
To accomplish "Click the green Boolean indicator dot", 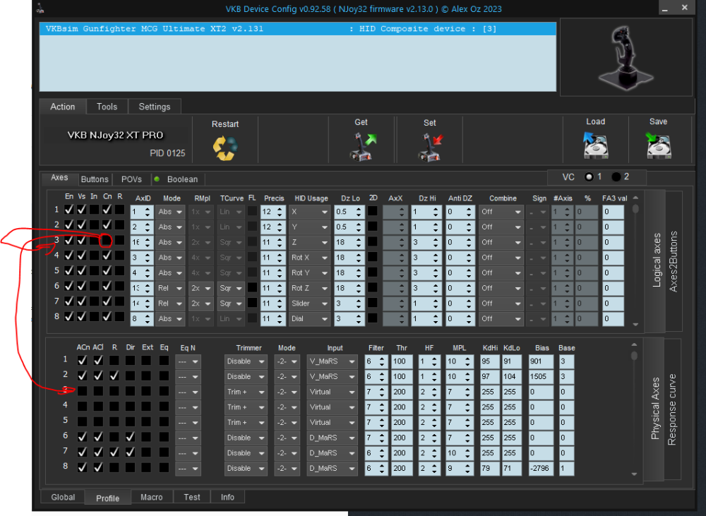I will pyautogui.click(x=157, y=179).
